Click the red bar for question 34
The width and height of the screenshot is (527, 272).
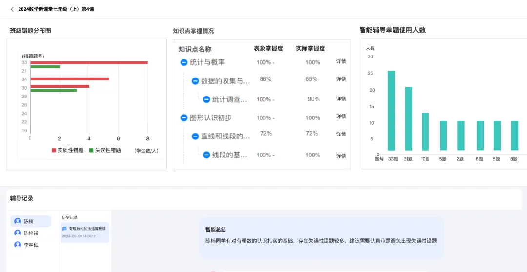coord(70,79)
